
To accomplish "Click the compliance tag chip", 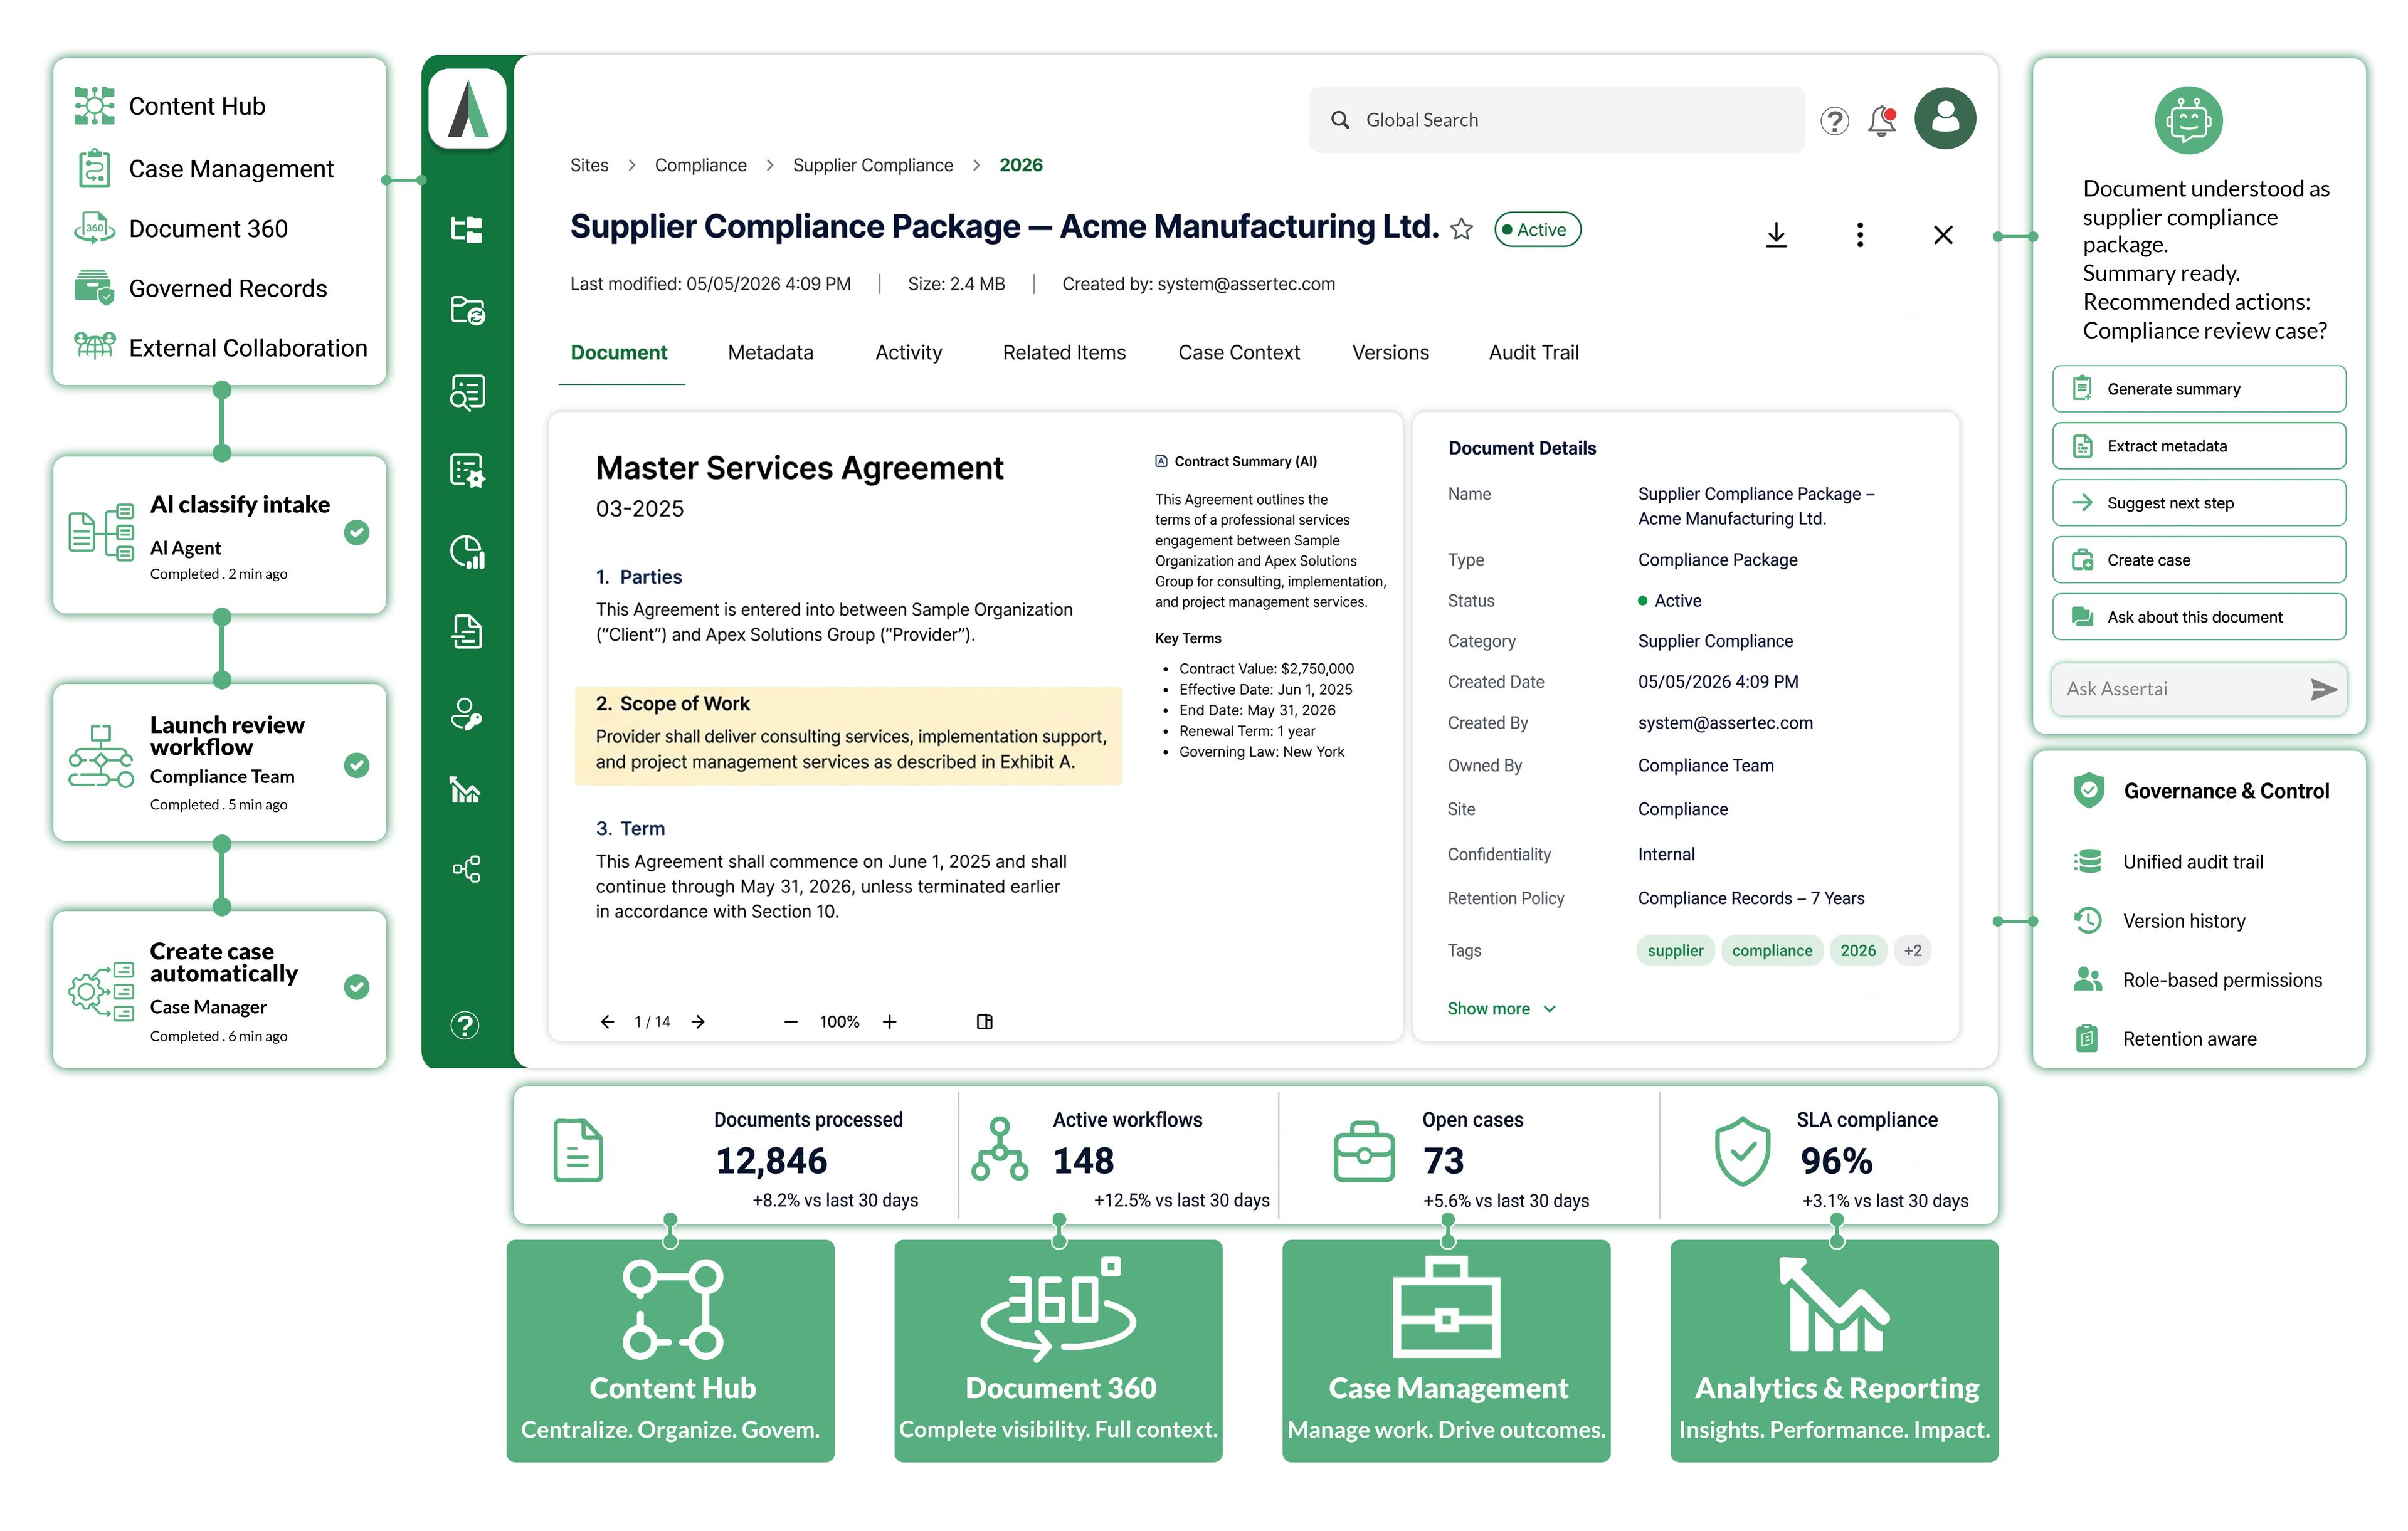I will pos(1771,951).
